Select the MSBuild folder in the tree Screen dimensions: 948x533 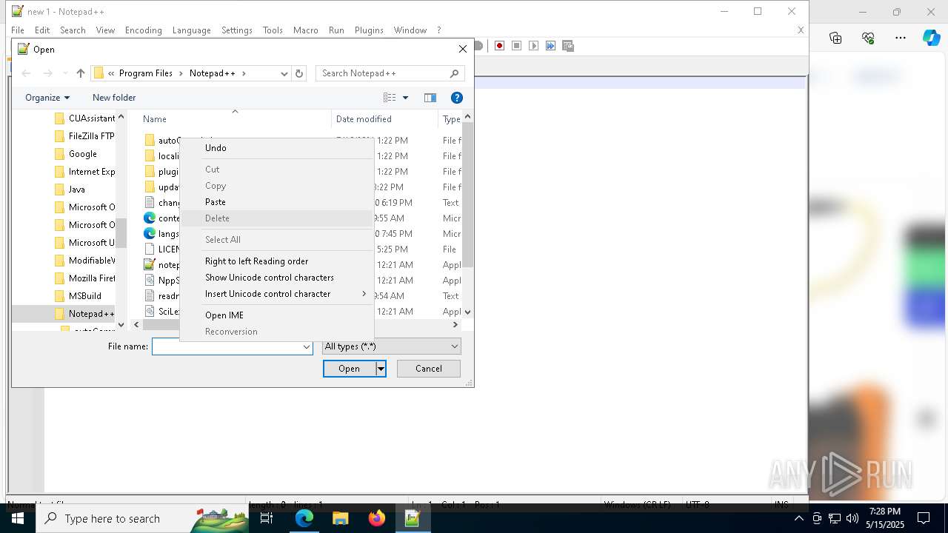pyautogui.click(x=84, y=296)
